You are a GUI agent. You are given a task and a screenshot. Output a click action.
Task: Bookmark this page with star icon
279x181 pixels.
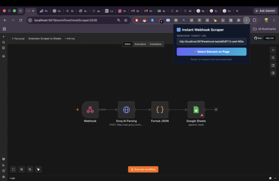(126, 20)
